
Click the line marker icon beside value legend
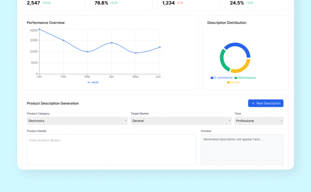[89, 82]
